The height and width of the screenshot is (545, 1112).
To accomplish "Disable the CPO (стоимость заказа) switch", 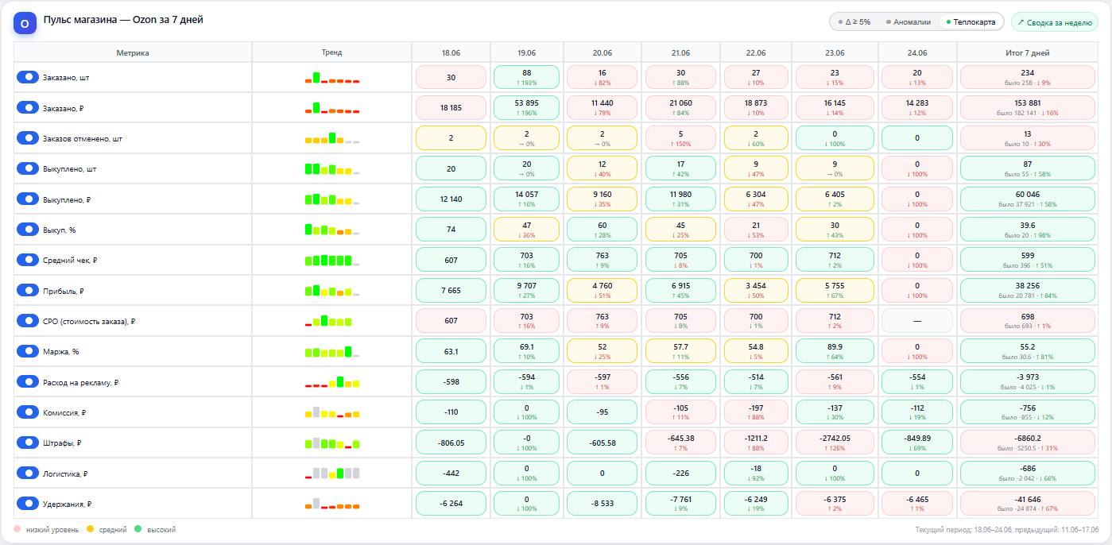I will [x=28, y=321].
